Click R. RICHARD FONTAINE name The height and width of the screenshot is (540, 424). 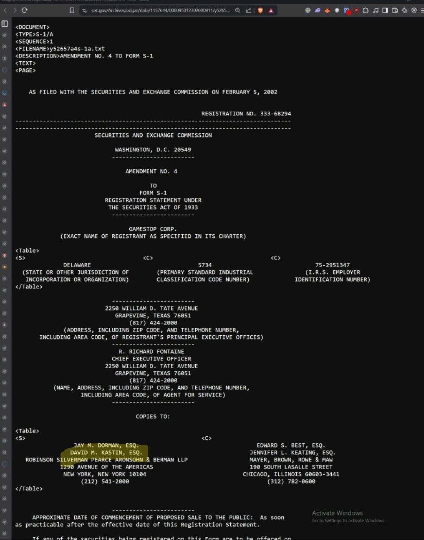point(151,351)
